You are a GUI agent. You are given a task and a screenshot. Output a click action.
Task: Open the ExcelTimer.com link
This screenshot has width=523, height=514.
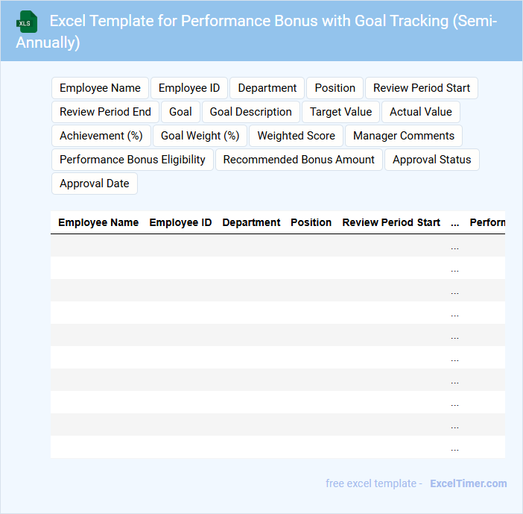(x=468, y=483)
